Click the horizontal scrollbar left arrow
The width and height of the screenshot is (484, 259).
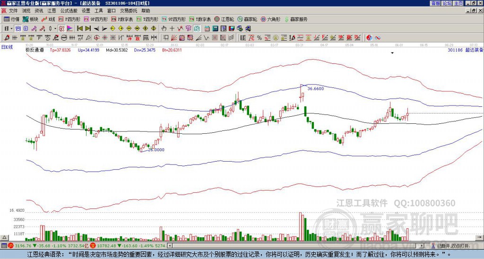pyautogui.click(x=170, y=246)
